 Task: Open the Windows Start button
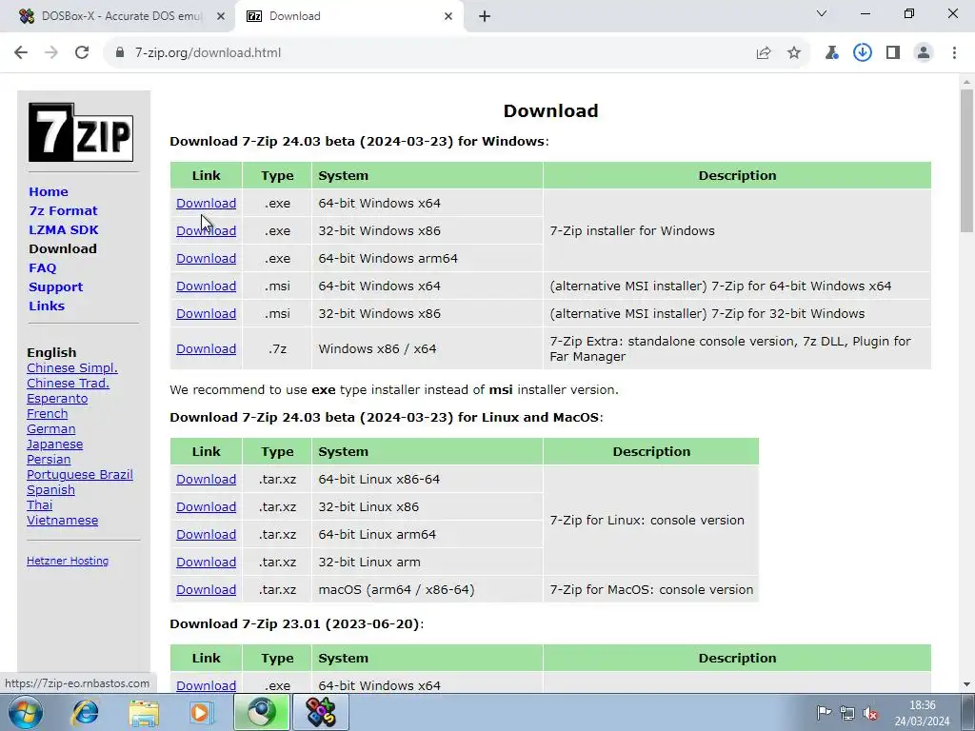[25, 712]
